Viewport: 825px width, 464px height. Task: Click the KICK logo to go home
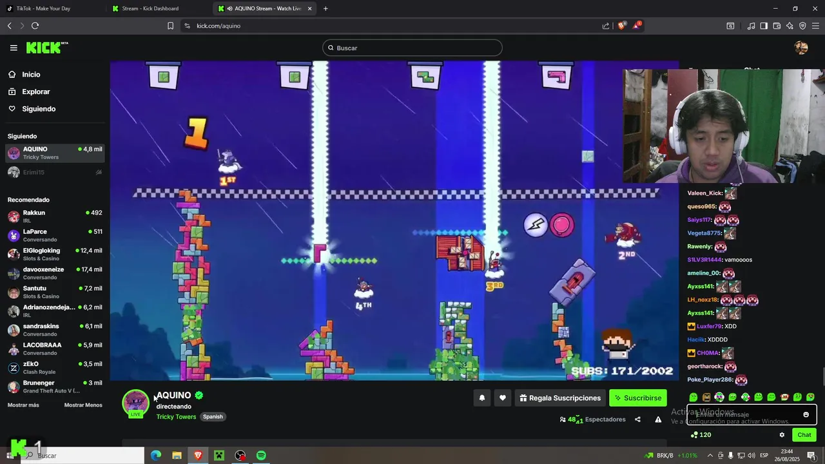47,48
